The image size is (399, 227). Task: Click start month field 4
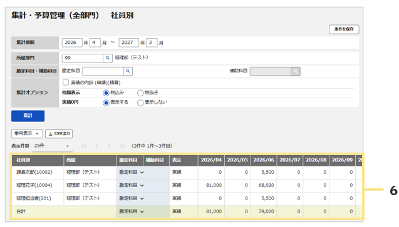[95, 43]
